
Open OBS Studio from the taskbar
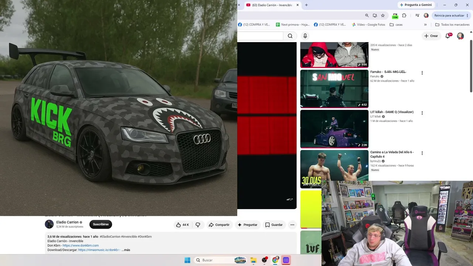tap(264, 260)
